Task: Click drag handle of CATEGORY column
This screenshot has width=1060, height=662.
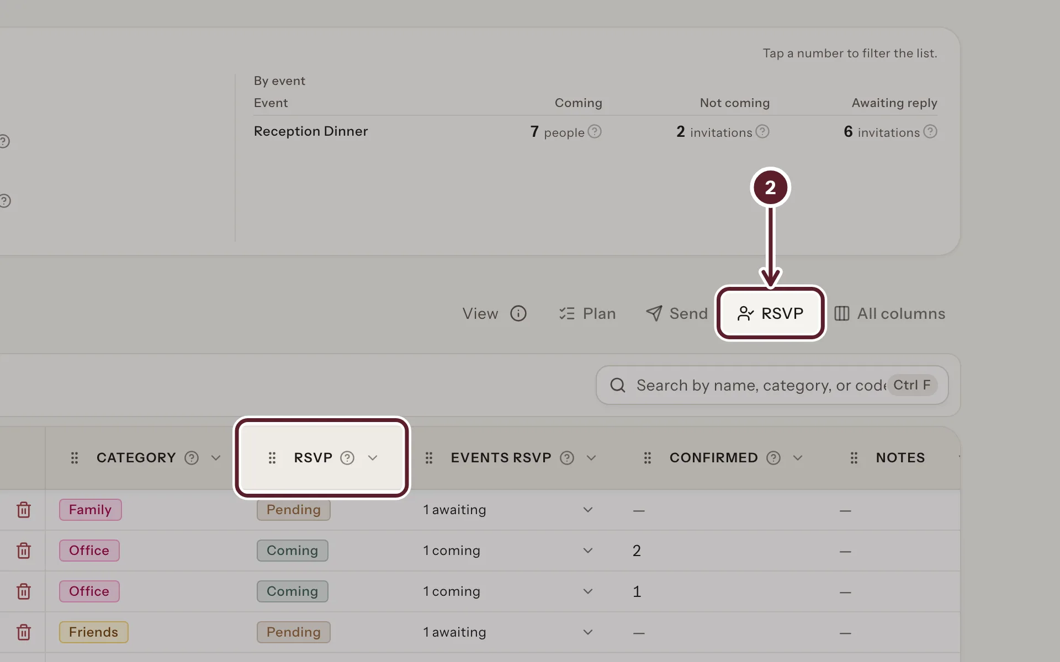Action: click(x=75, y=458)
